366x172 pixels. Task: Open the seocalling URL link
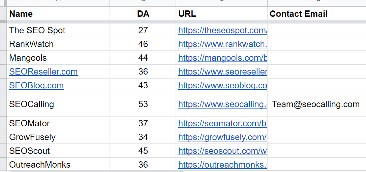(x=223, y=104)
